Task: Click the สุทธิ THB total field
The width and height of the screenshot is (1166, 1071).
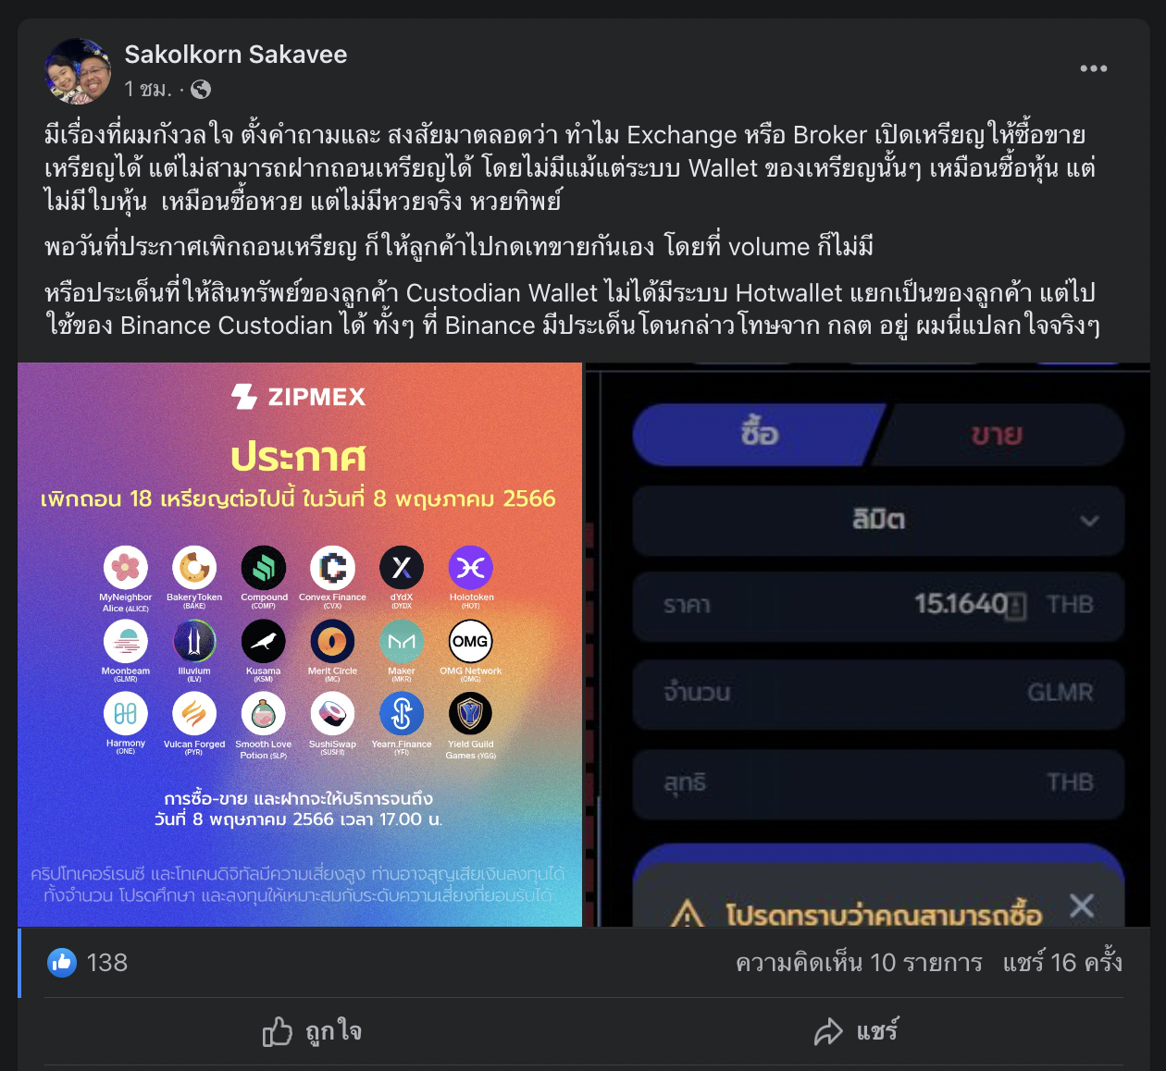Action: (x=878, y=783)
